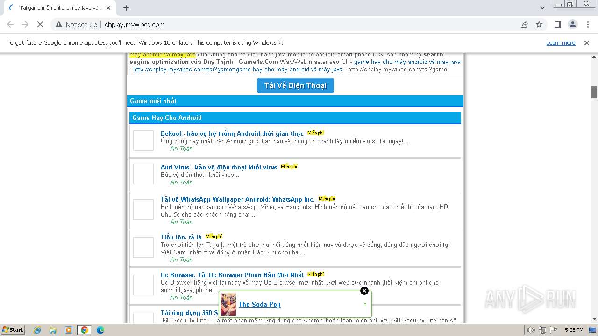Open the WhatsApp Wallpaper Android link
This screenshot has width=598, height=336.
coord(238,199)
